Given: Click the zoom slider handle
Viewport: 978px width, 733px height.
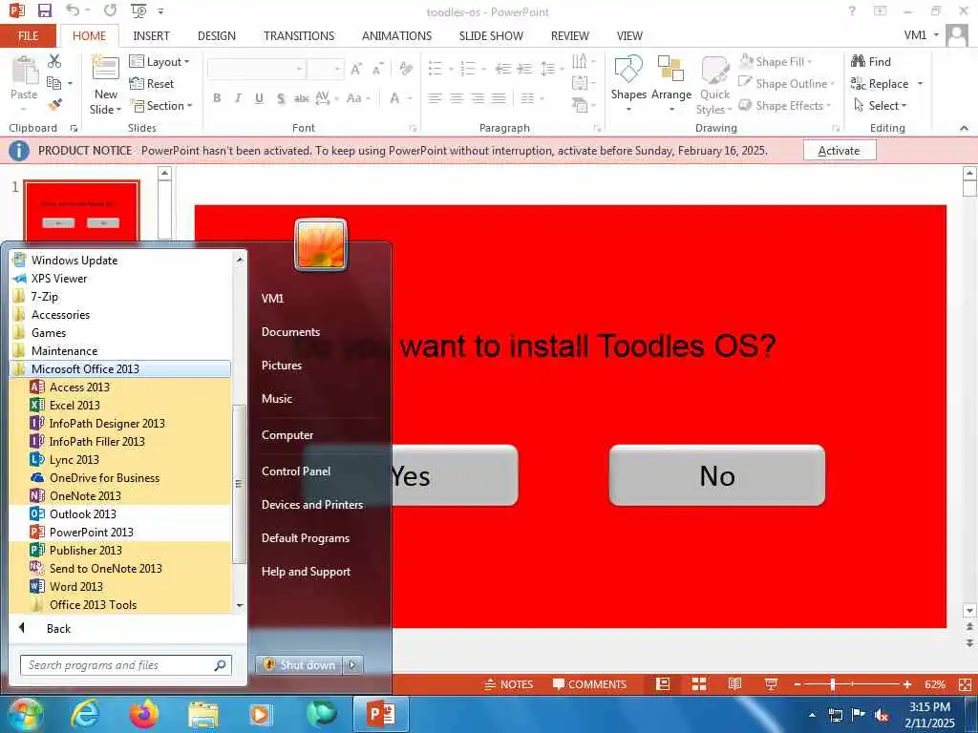Looking at the screenshot, I should (x=832, y=684).
